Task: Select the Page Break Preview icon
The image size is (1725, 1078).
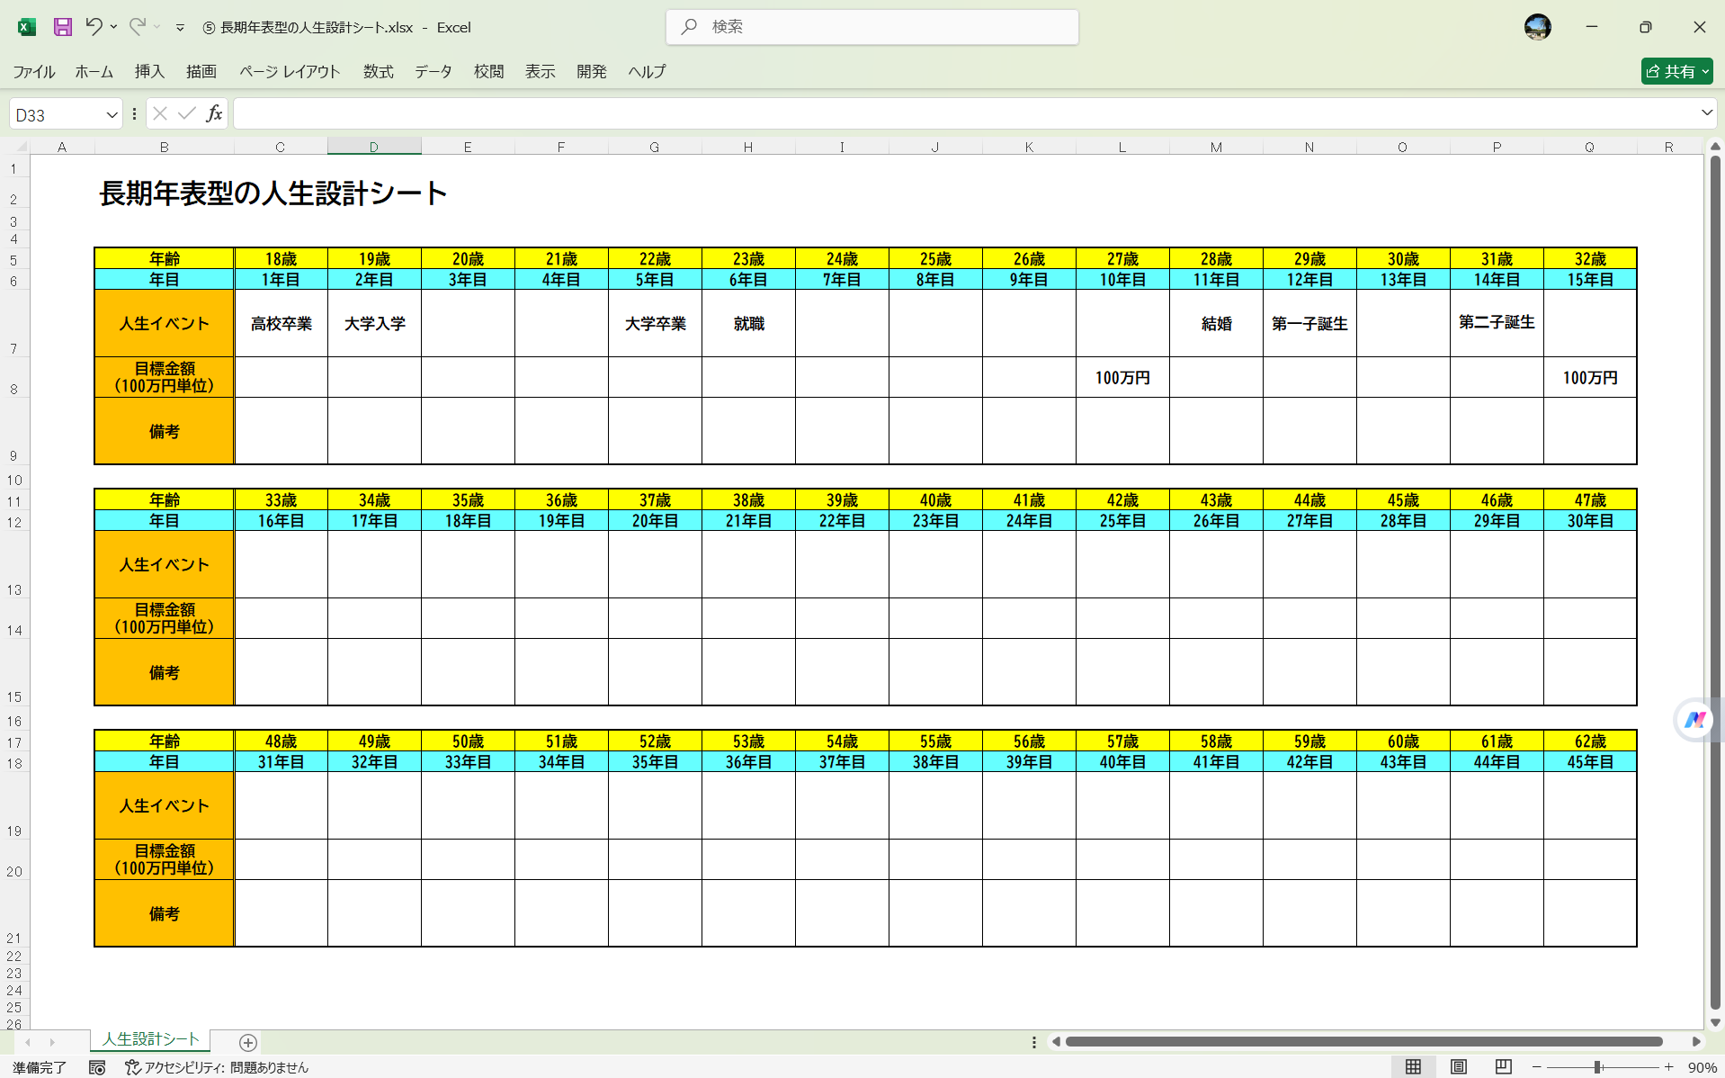Action: [x=1502, y=1066]
